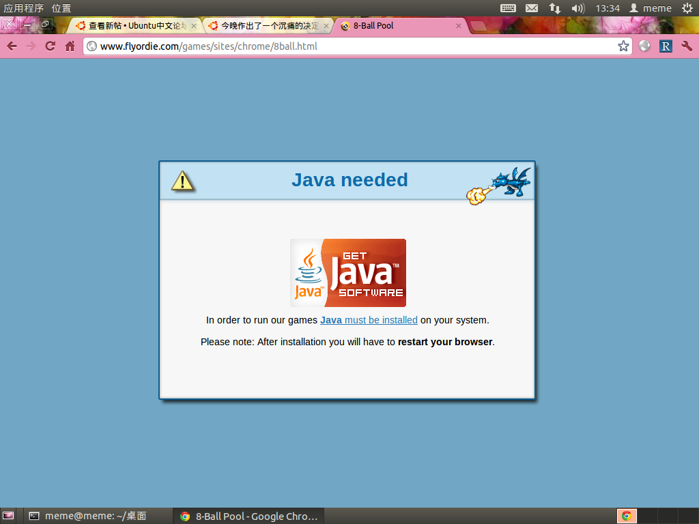Go back using the browser back arrow
The image size is (699, 524).
point(12,46)
